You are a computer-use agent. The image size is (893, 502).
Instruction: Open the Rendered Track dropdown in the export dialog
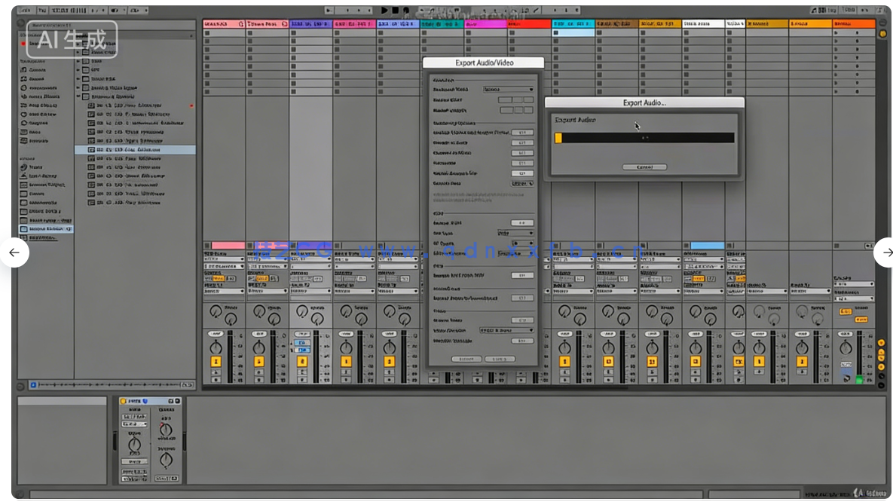tap(509, 90)
